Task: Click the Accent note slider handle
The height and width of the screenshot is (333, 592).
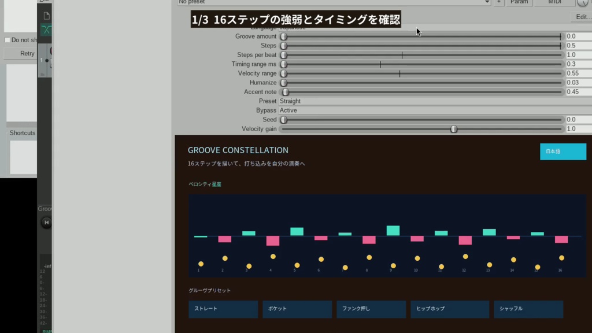Action: tap(286, 92)
